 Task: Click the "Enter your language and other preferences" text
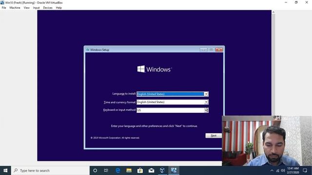[154, 126]
